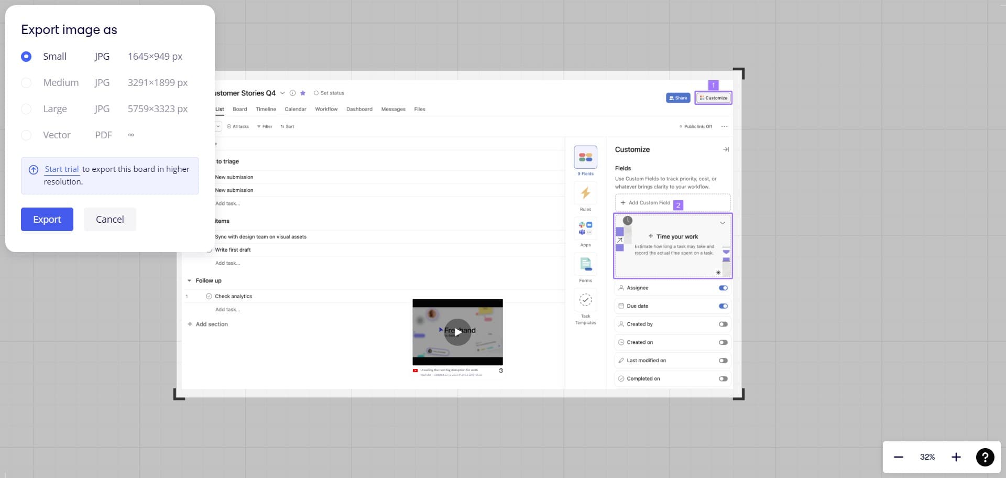Open the Task Templates panel
Image resolution: width=1006 pixels, height=478 pixels.
[x=585, y=300]
